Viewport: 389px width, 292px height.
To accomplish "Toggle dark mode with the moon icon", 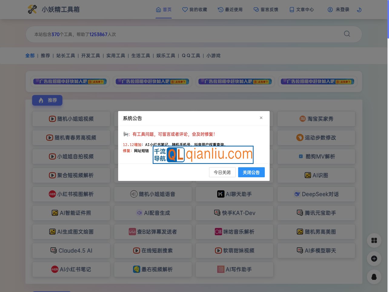I will [359, 9].
